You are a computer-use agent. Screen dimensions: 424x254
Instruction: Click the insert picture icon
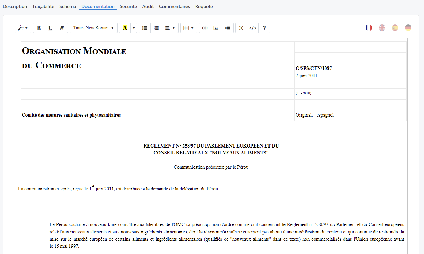pyautogui.click(x=217, y=28)
